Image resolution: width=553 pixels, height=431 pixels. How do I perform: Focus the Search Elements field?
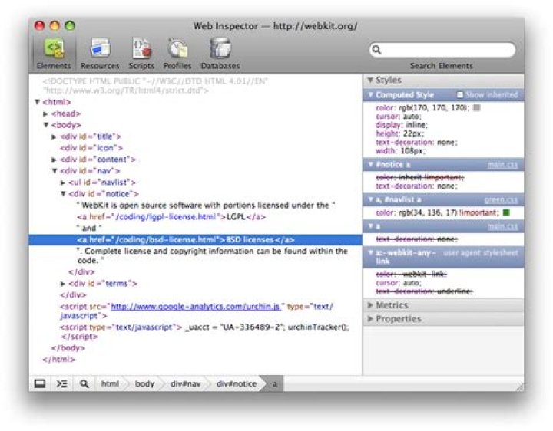pyautogui.click(x=442, y=50)
